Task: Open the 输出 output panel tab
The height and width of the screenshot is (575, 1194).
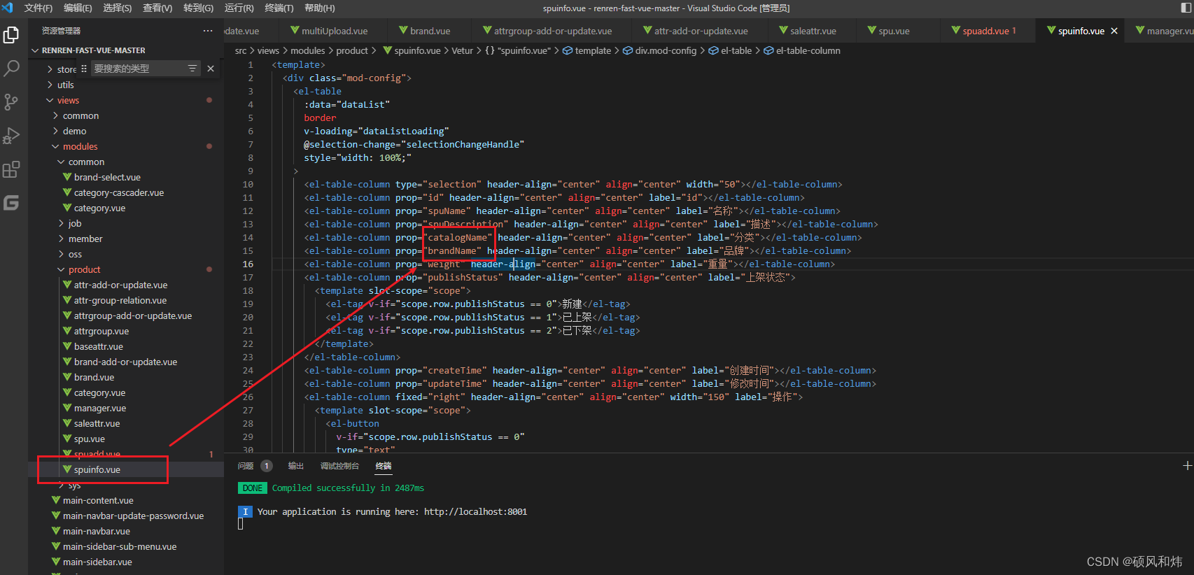Action: 296,466
